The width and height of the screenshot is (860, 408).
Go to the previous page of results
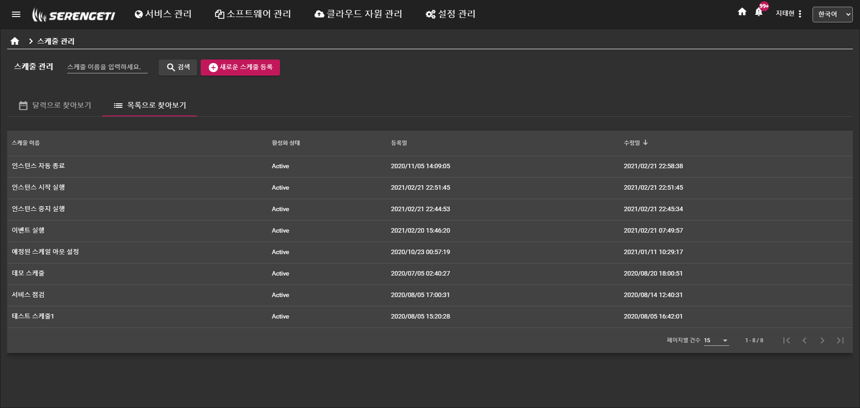(804, 340)
